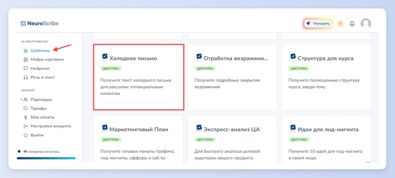Click the Речь в текст headphones icon

26,77
